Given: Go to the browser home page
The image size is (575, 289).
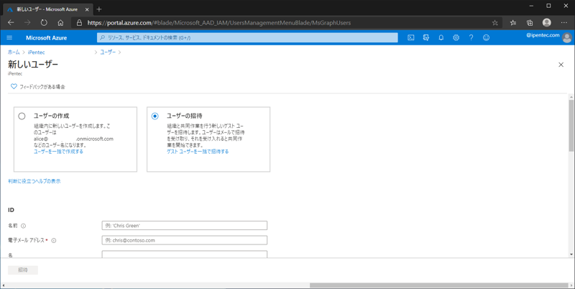Looking at the screenshot, I should tap(60, 23).
